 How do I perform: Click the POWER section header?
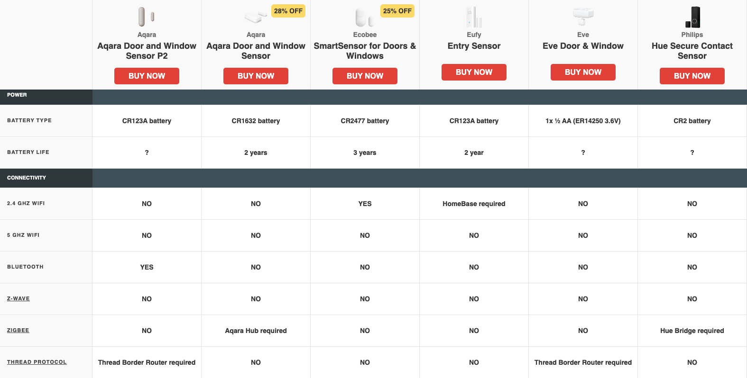point(17,95)
